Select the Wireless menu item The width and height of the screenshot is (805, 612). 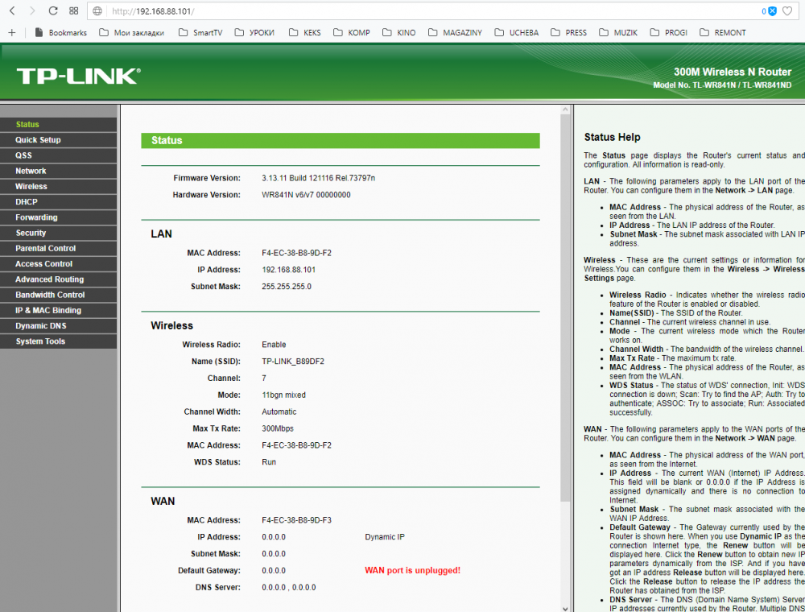pos(31,186)
